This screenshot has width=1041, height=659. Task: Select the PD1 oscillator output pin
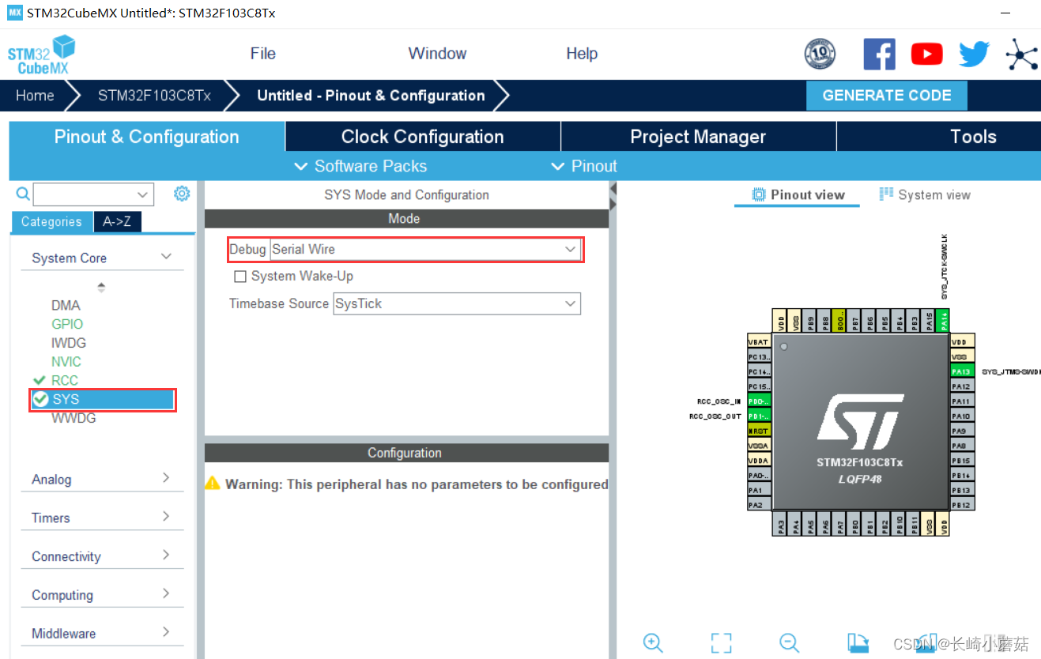[759, 416]
